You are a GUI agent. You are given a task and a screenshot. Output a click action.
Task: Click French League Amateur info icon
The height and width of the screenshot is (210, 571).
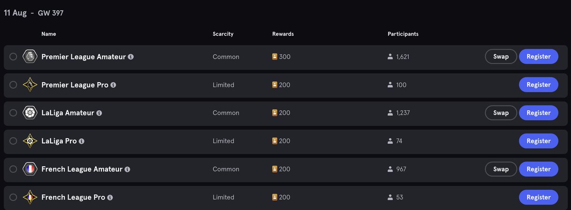pos(128,169)
